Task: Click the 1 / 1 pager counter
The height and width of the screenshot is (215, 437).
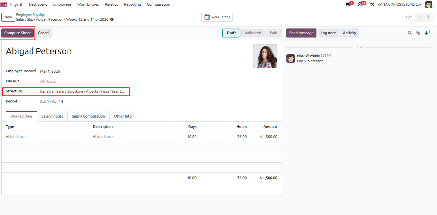Action: (409, 17)
